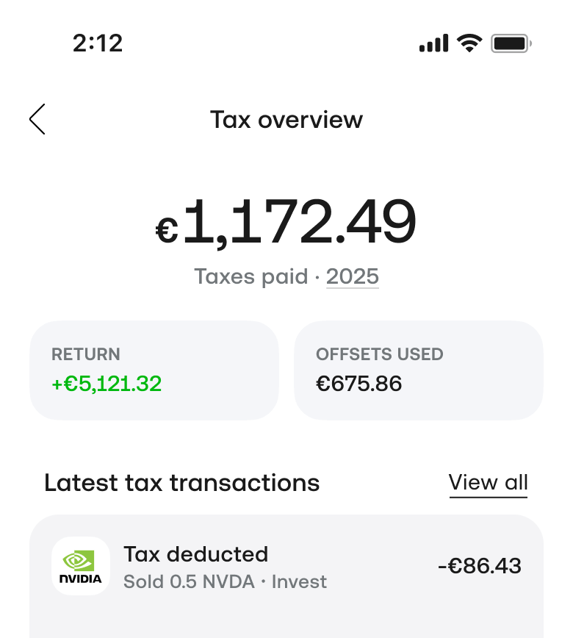The height and width of the screenshot is (638, 573).
Task: Click the 2:12 clock in status bar
Action: [98, 43]
